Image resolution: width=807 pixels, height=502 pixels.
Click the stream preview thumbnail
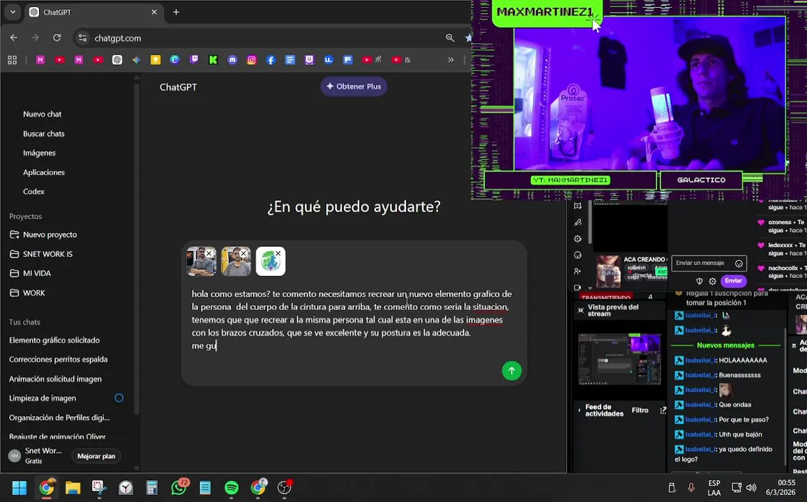619,358
